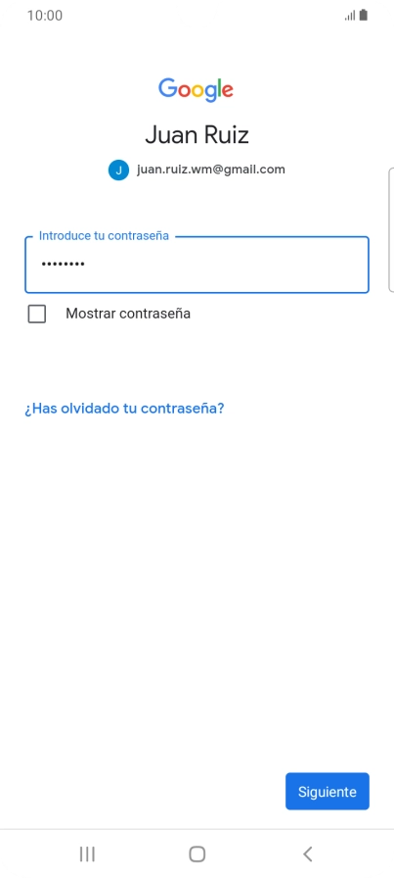Viewport: 394px width, 878px height.
Task: Select the account chip with avatar and email
Action: click(x=197, y=170)
